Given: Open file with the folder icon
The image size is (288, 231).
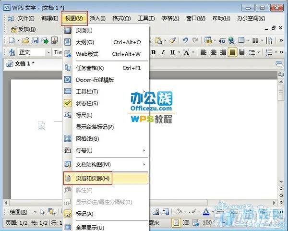Looking at the screenshot, I should (26, 40).
